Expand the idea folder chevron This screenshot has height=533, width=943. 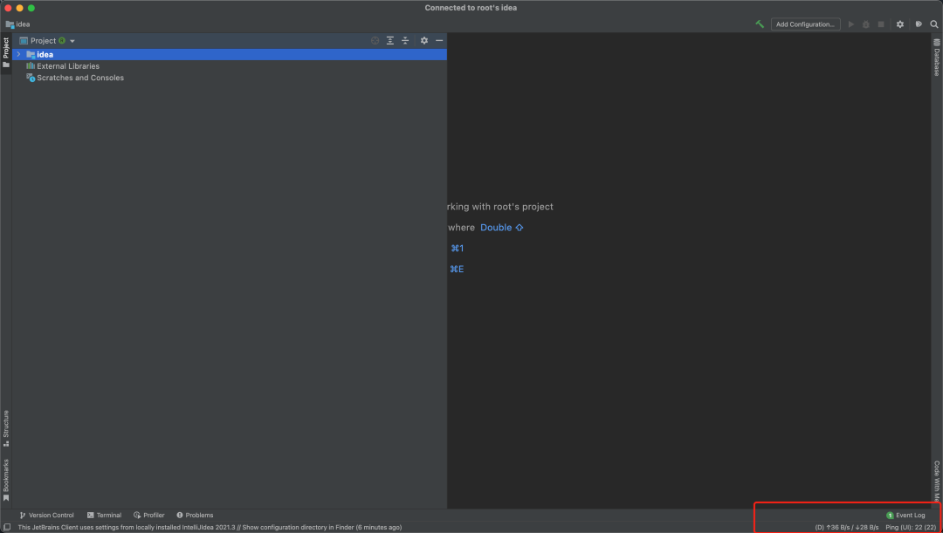pyautogui.click(x=18, y=54)
